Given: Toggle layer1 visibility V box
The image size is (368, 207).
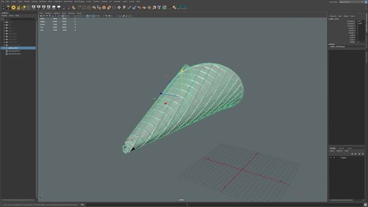Looking at the screenshot, I should coord(331,158).
